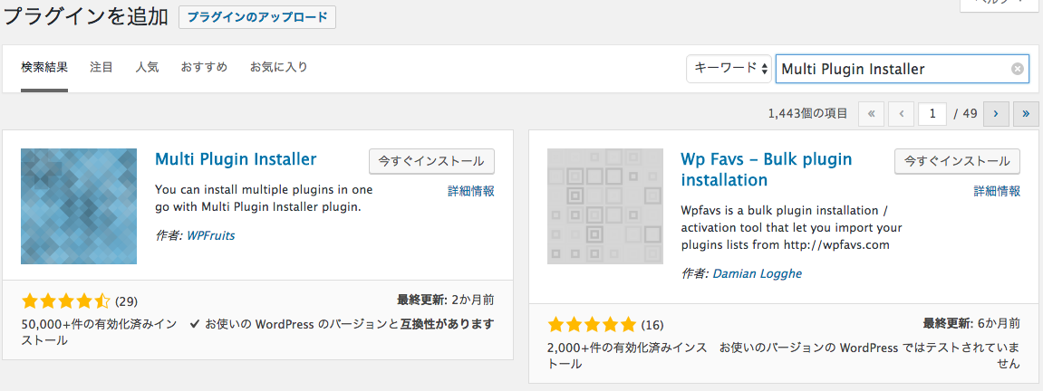The width and height of the screenshot is (1043, 391).
Task: Click プラグインのアップロード button
Action: point(257,17)
